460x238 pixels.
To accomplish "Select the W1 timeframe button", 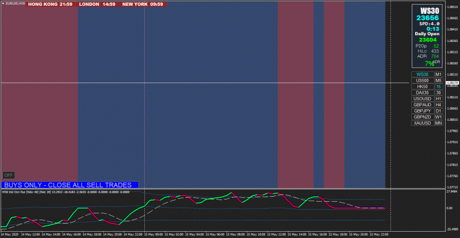I will [438, 117].
